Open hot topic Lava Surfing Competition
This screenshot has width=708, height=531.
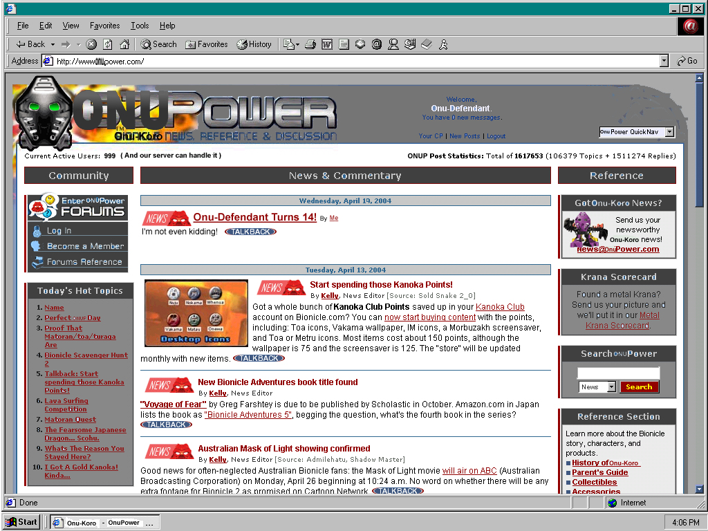click(x=66, y=404)
